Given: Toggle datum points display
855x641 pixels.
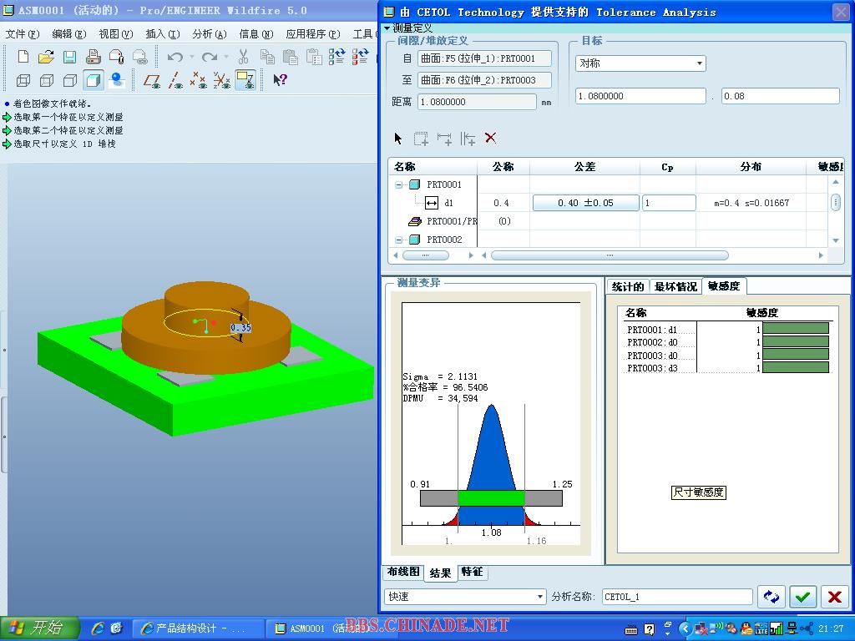Looking at the screenshot, I should tap(198, 81).
